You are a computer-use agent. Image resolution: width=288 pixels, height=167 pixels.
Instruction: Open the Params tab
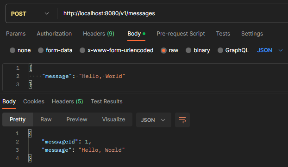pyautogui.click(x=16, y=34)
